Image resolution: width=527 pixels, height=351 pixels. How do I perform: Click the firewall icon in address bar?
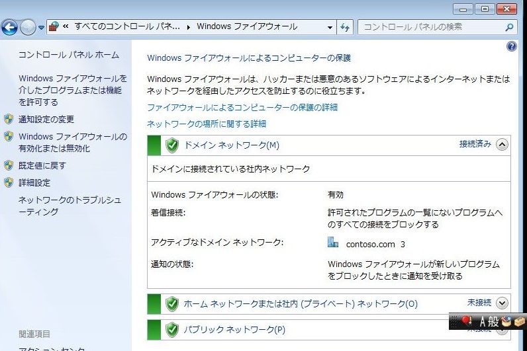click(54, 26)
